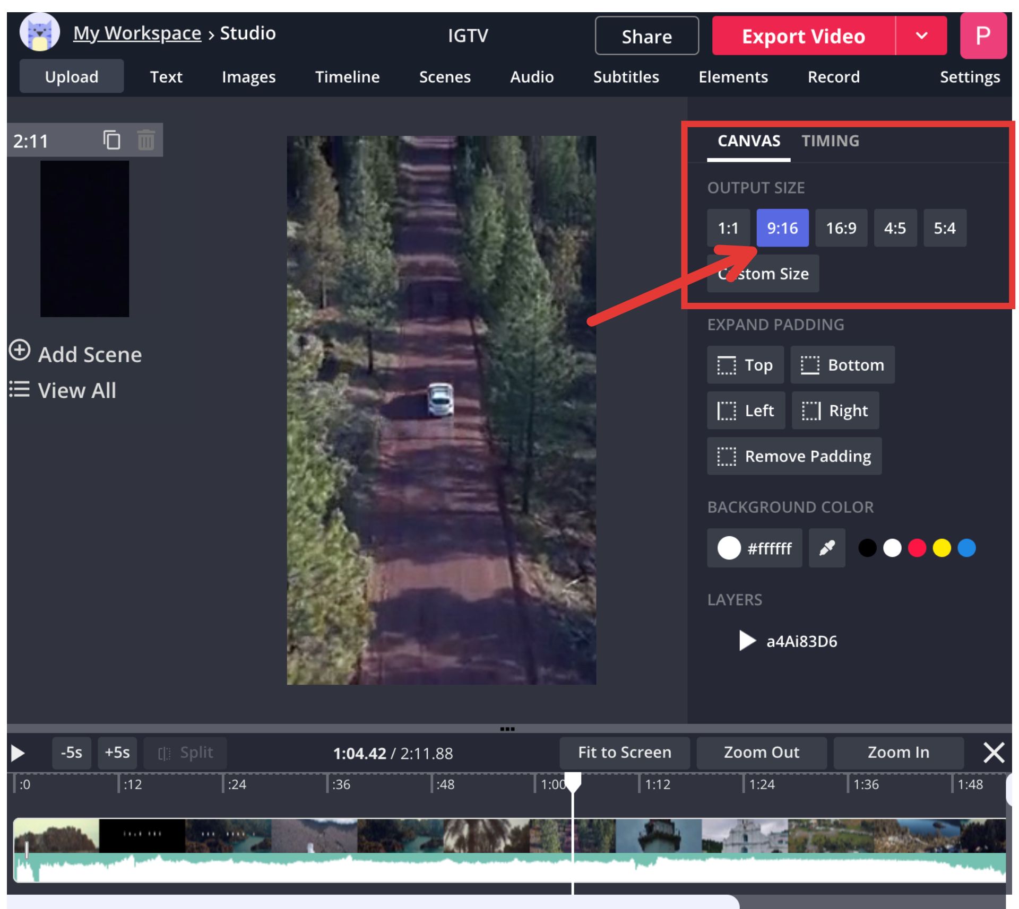Screen dimensions: 1019x909
Task: Expand the a4Ai83D6 layer triangle
Action: [x=747, y=641]
